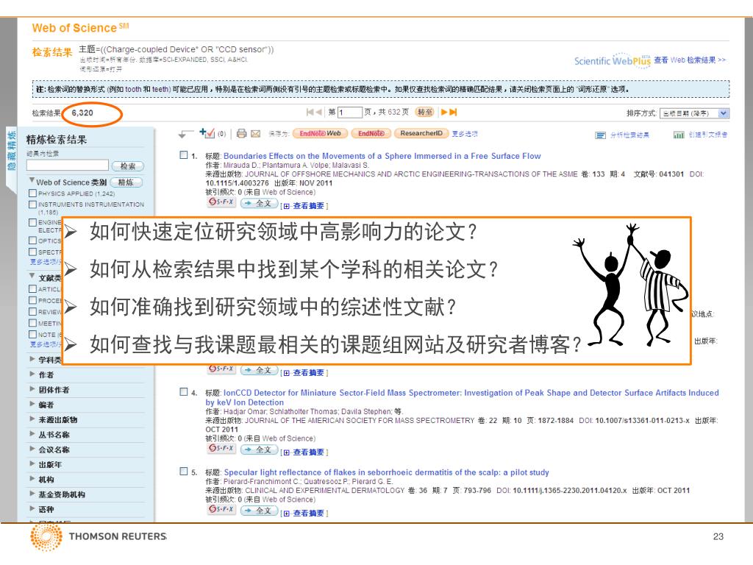
Task: Expand the 基金资助机构 refine section
Action: pyautogui.click(x=32, y=493)
